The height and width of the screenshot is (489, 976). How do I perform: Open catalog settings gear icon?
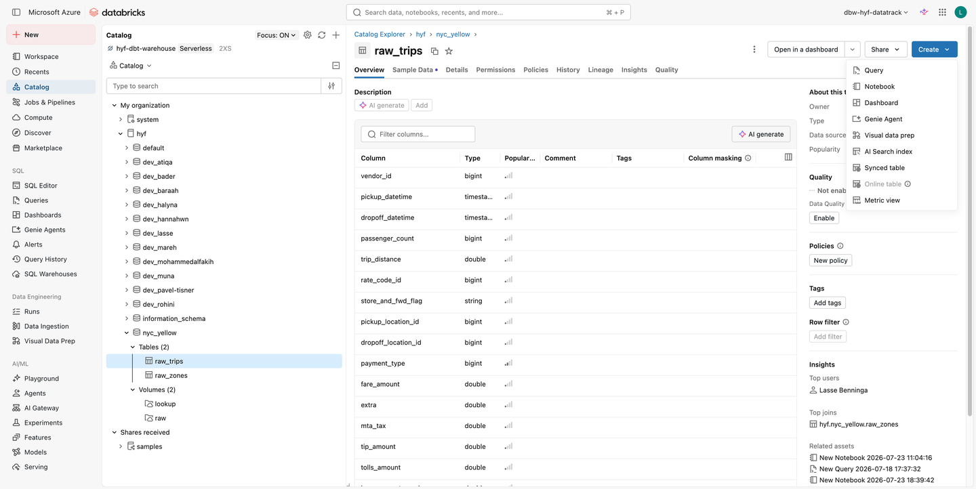(308, 35)
